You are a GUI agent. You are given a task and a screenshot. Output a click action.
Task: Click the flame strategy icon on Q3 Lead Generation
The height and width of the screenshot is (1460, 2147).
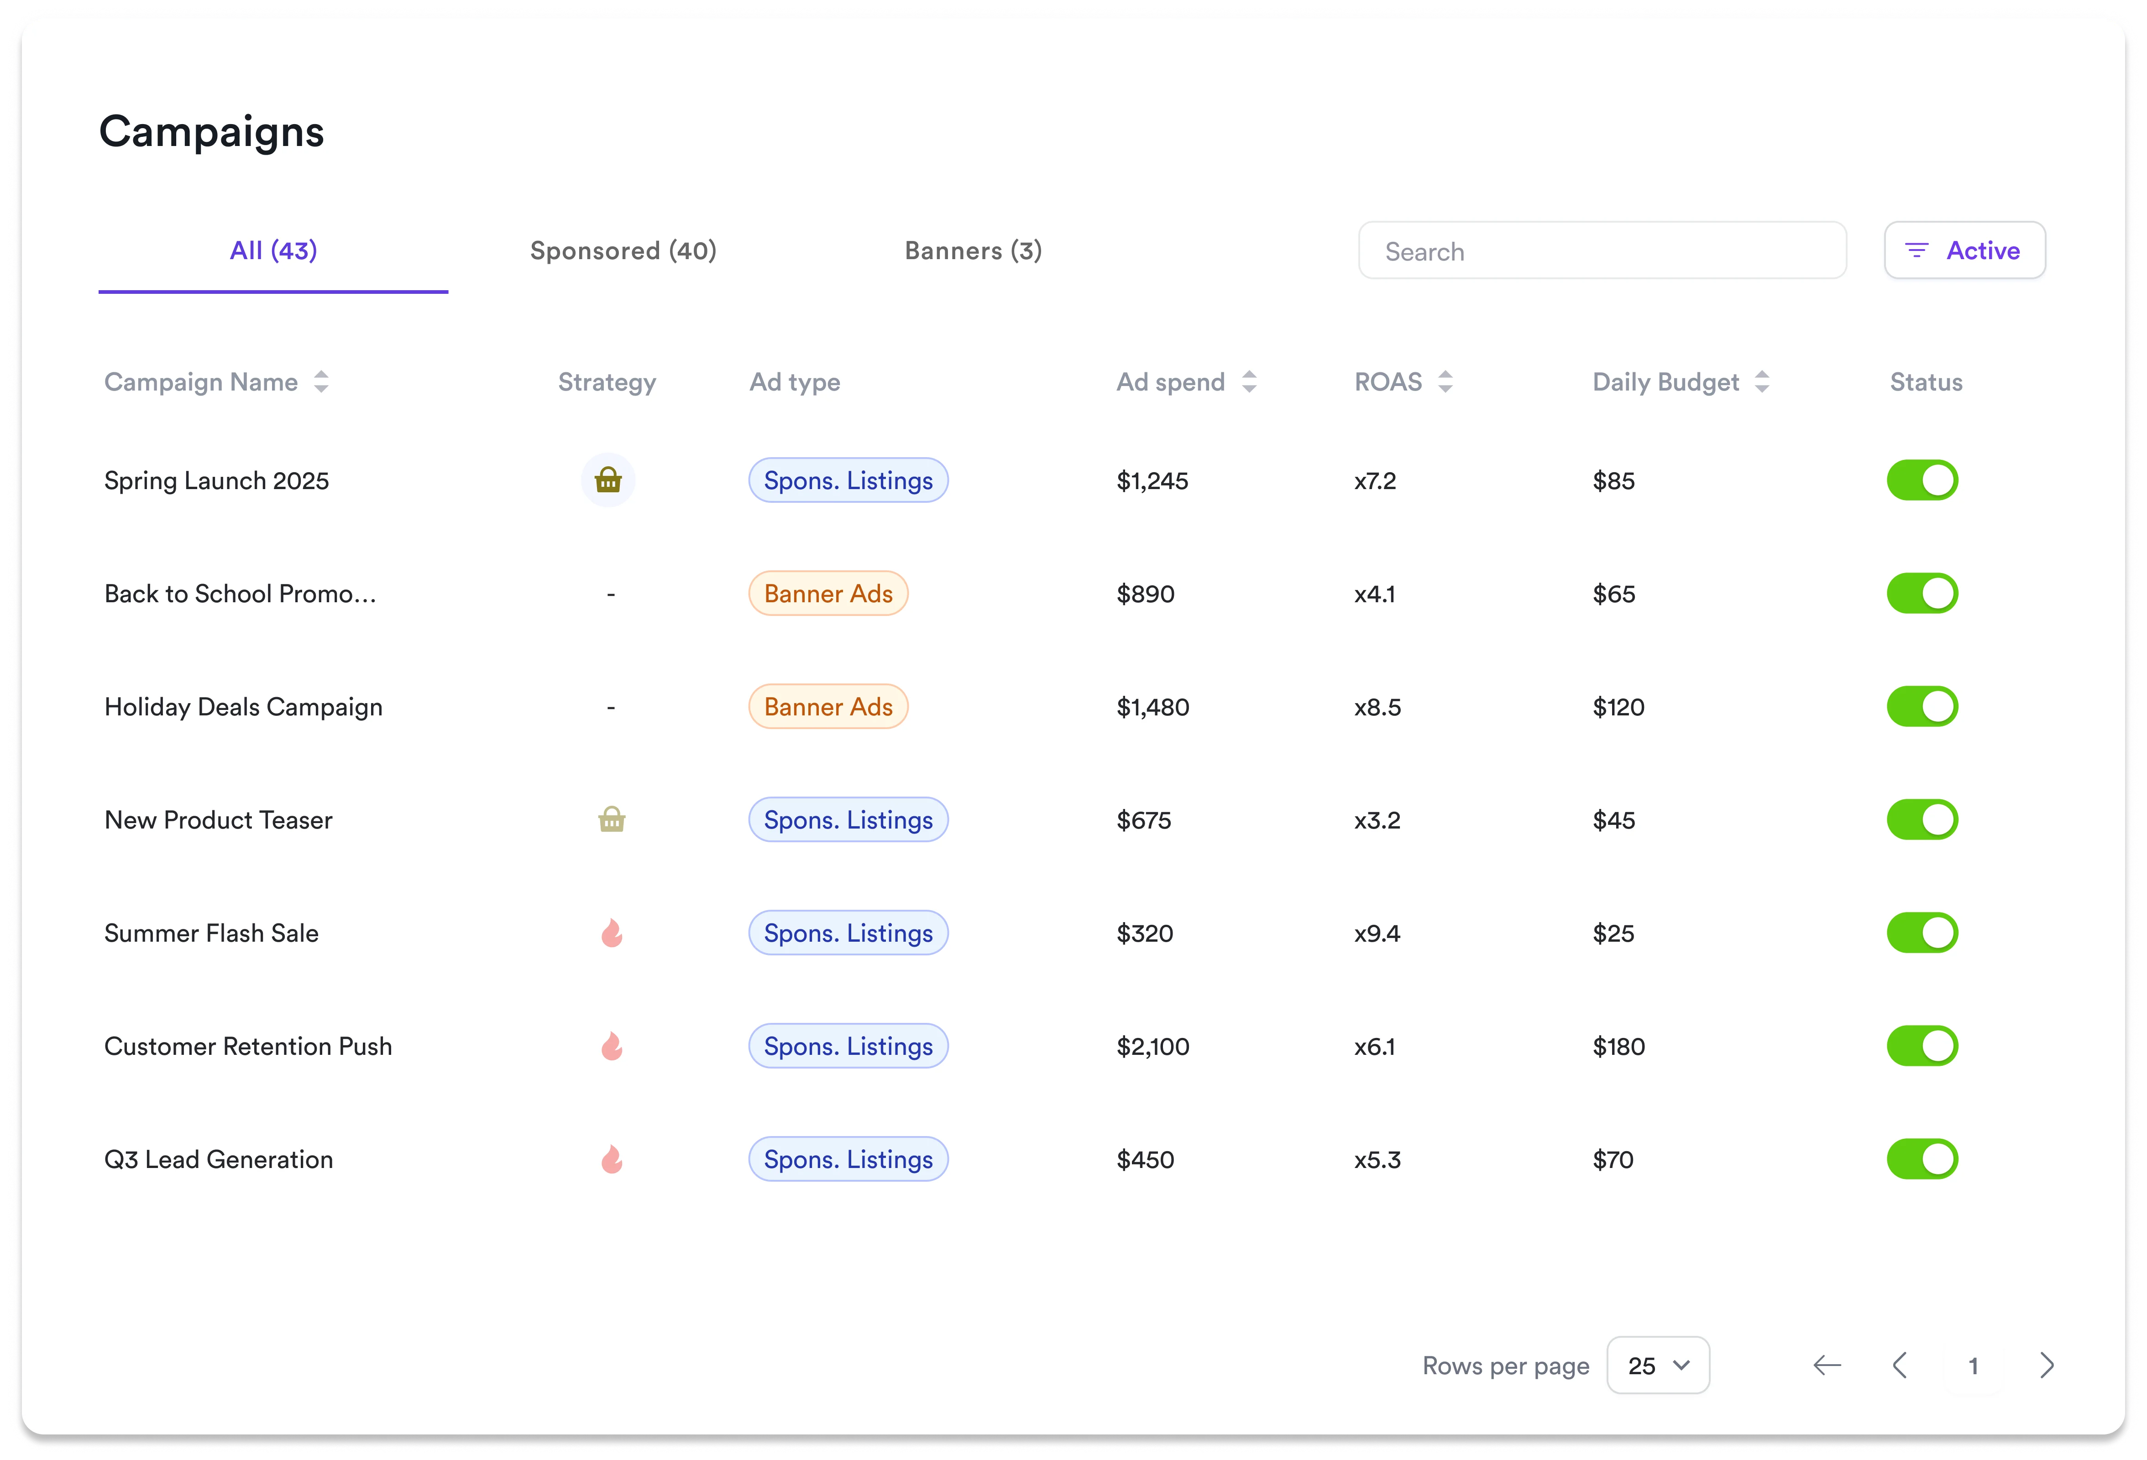(x=612, y=1159)
